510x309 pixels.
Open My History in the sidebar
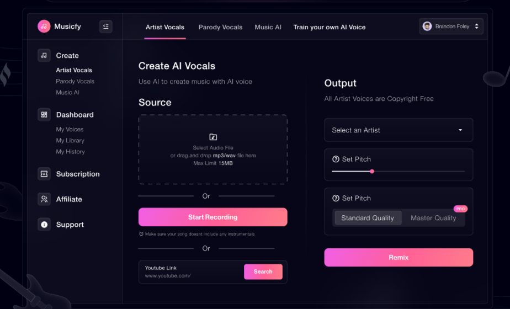[x=70, y=152]
